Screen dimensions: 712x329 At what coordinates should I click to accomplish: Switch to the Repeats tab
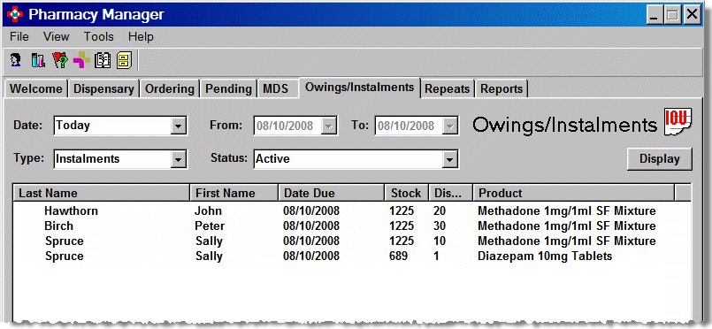point(447,88)
